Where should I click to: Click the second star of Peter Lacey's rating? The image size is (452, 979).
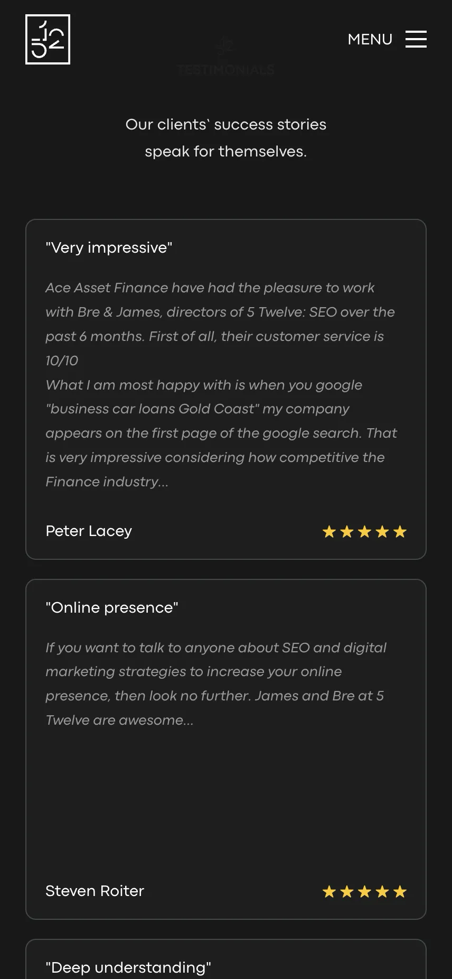click(x=347, y=532)
